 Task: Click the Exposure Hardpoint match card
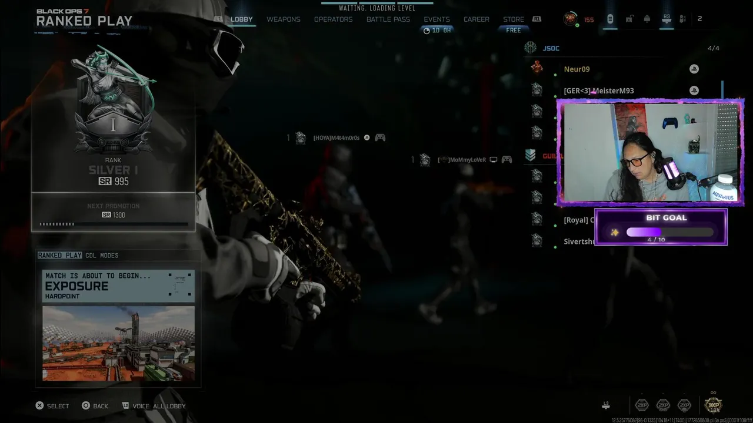(118, 286)
